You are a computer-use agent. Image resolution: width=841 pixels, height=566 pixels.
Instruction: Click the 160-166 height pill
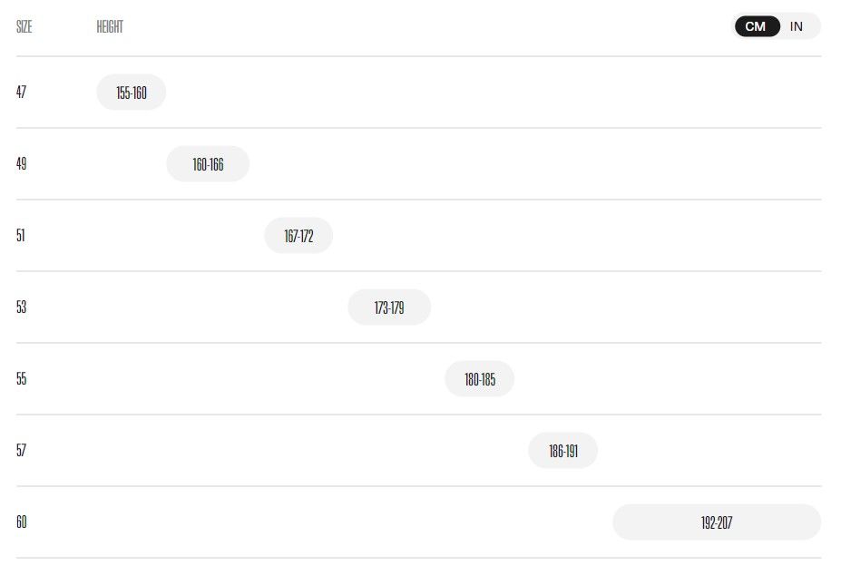click(208, 163)
